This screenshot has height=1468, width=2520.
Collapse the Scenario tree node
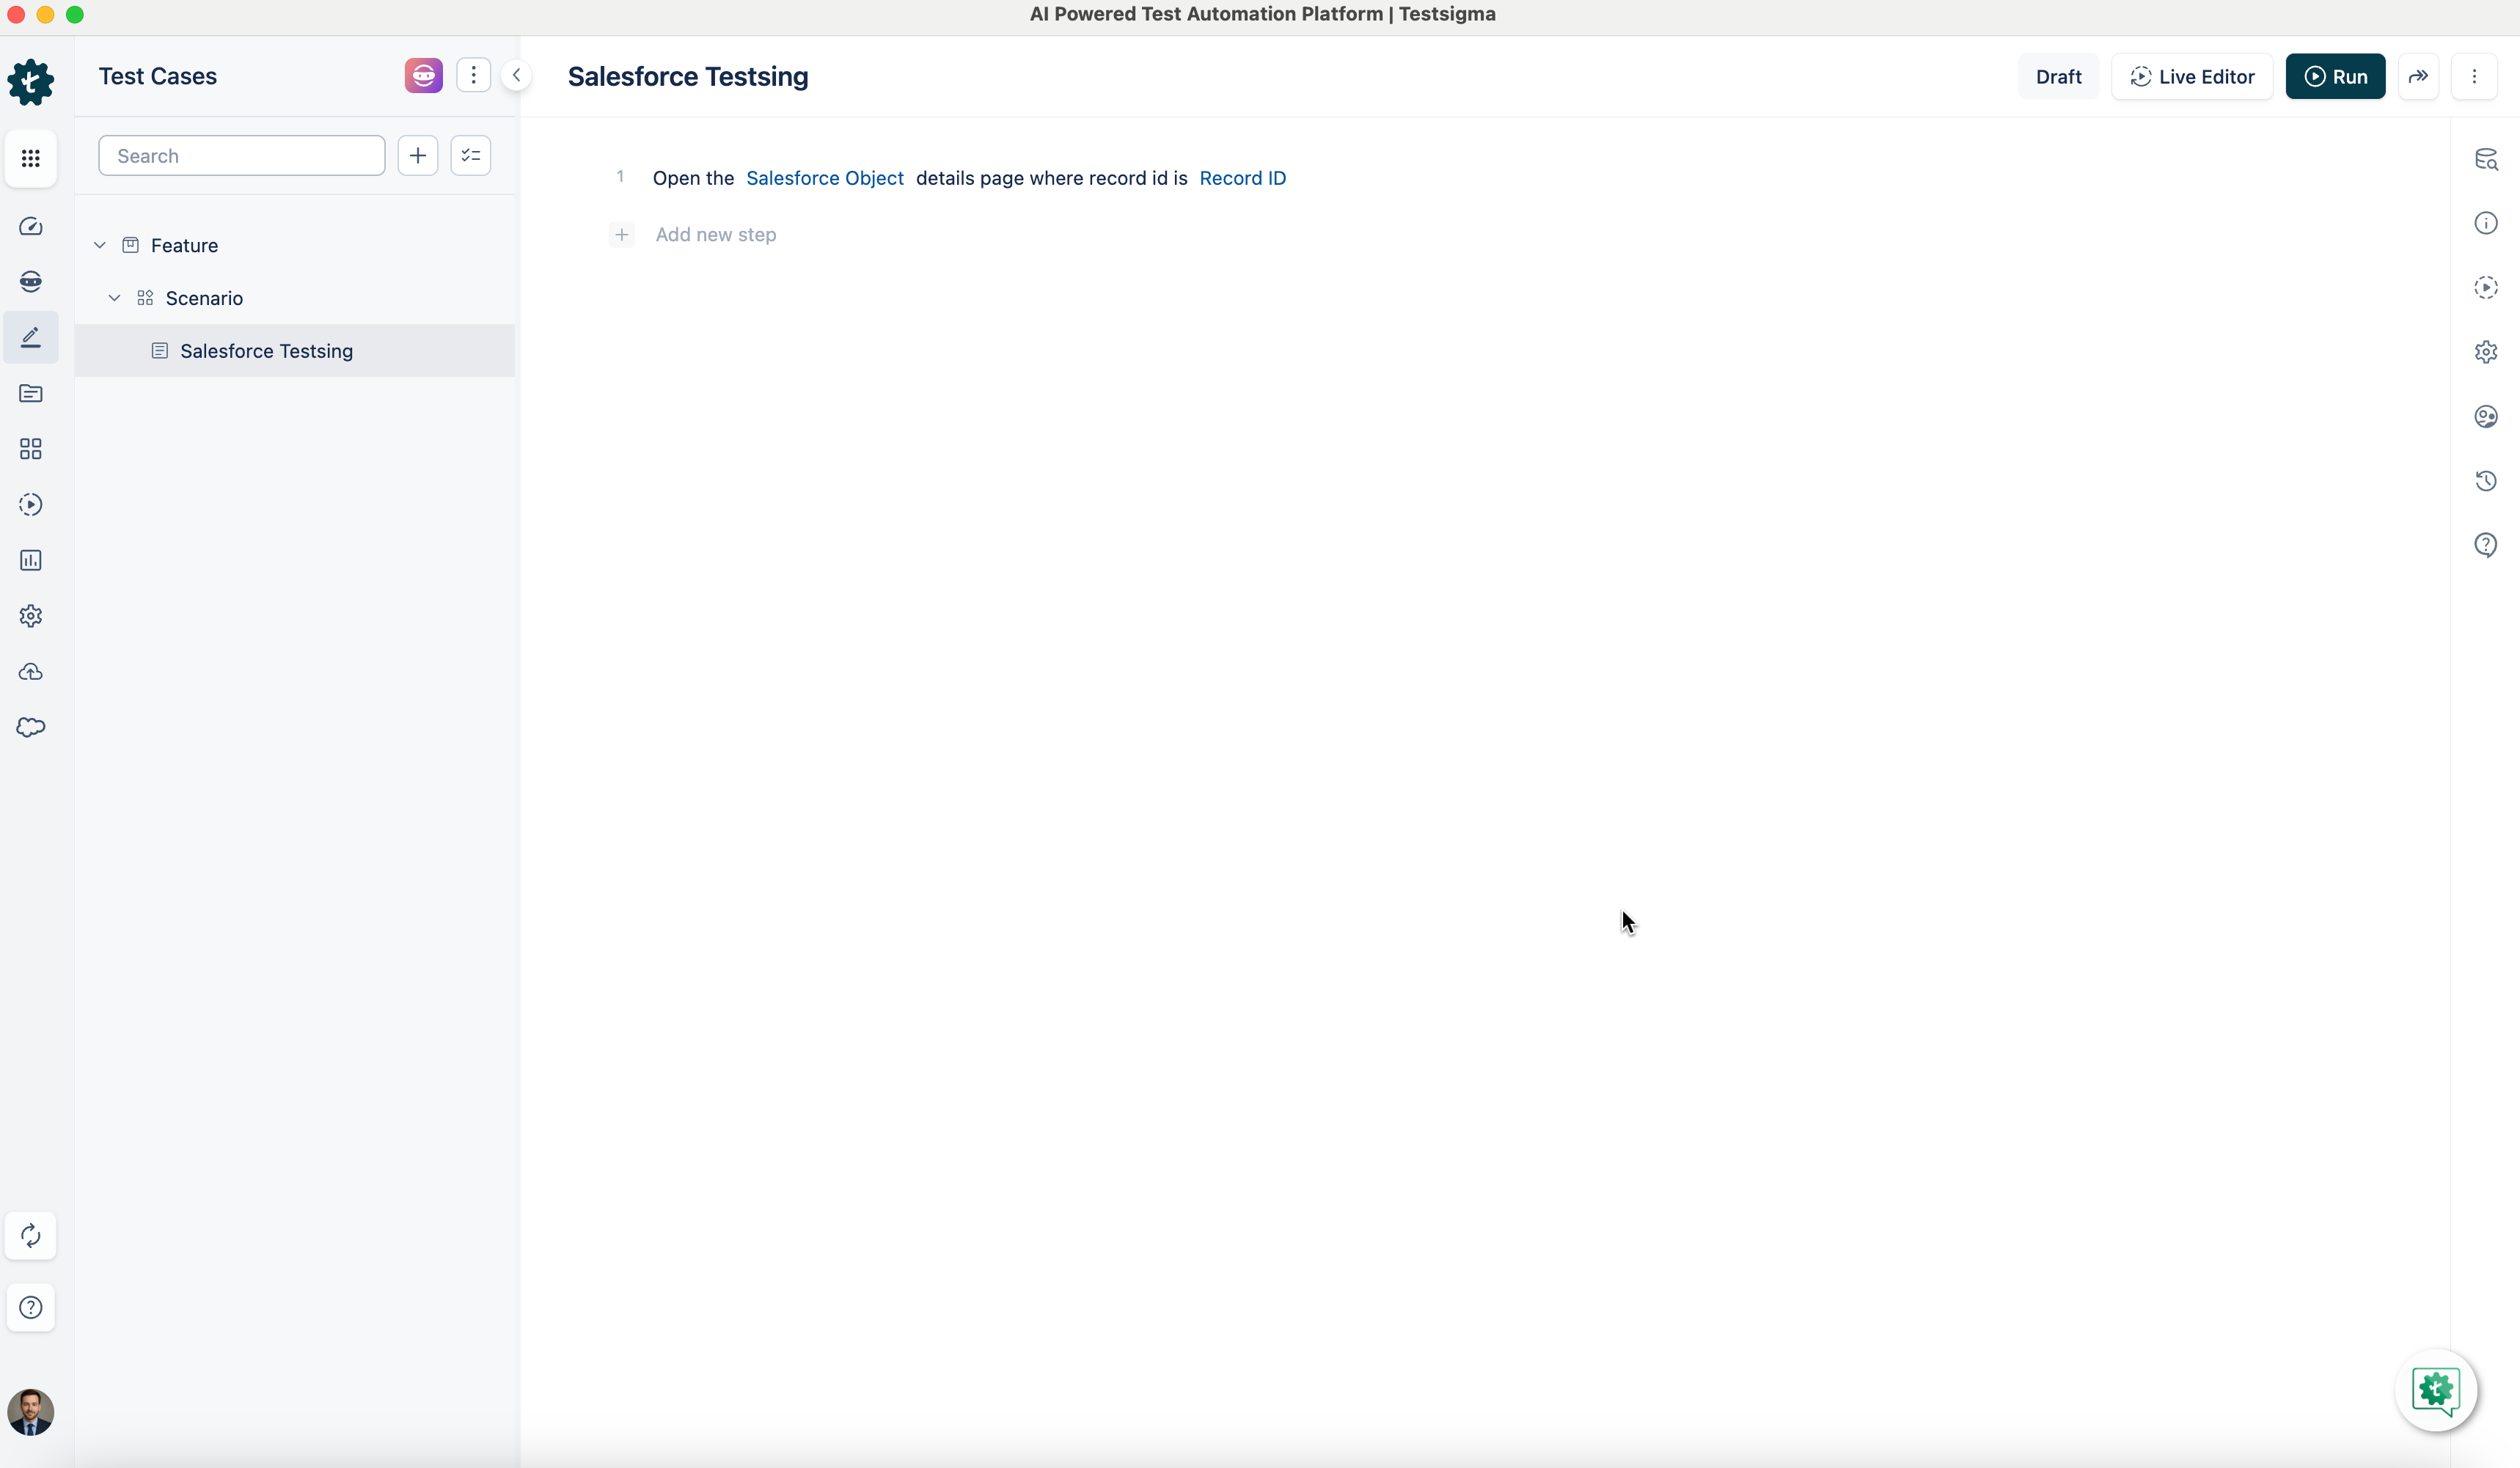pyautogui.click(x=114, y=298)
